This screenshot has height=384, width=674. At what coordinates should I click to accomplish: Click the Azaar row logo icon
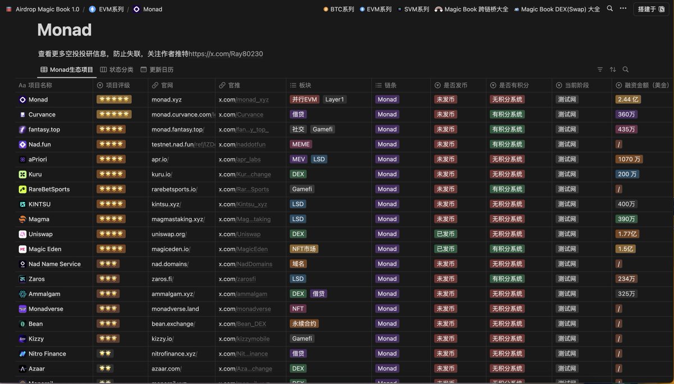[22, 369]
